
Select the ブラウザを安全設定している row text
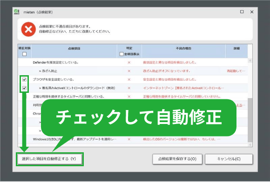point(54,79)
